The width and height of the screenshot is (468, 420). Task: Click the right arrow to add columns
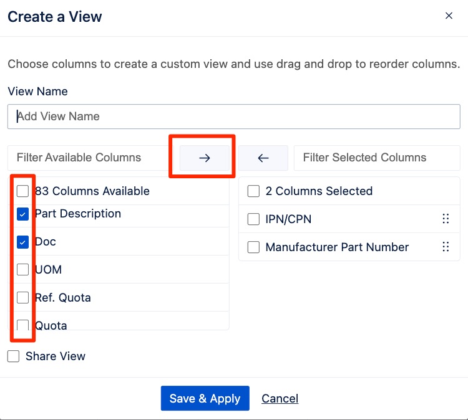tap(204, 158)
